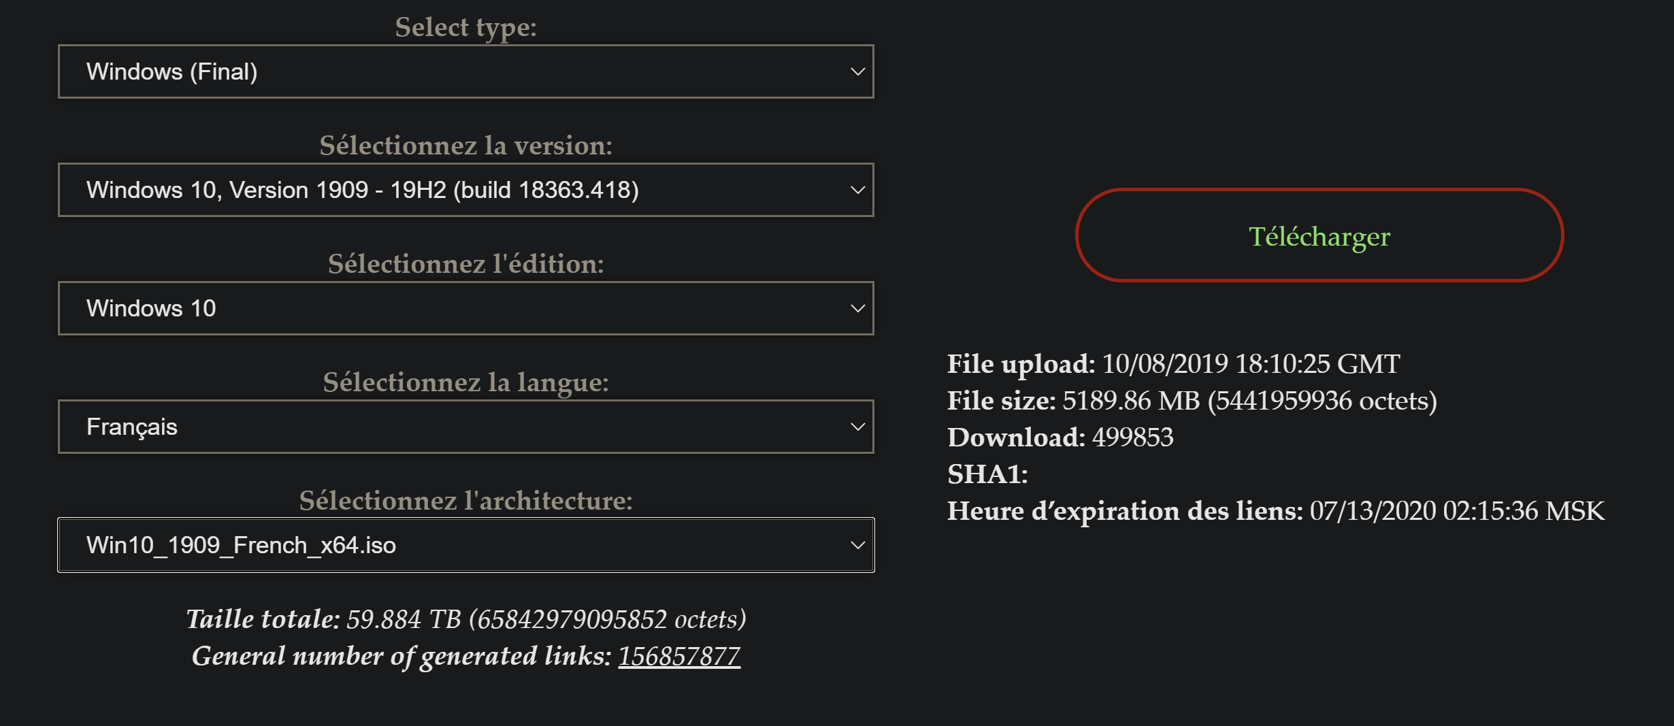Click the Sélectionnez la langue label
The width and height of the screenshot is (1674, 726).
point(466,382)
